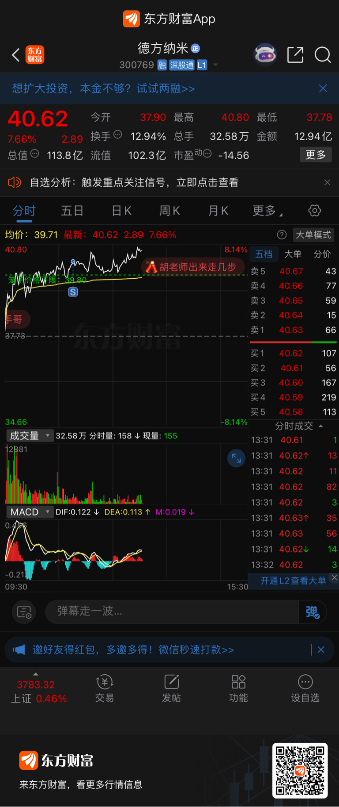Viewport: 339px width, 807px height.
Task: Expand chart to fullscreen
Action: 236,458
